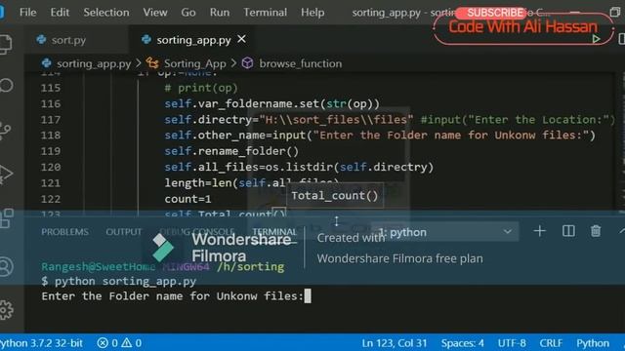Switch to the OUTPUT panel tab

[124, 232]
